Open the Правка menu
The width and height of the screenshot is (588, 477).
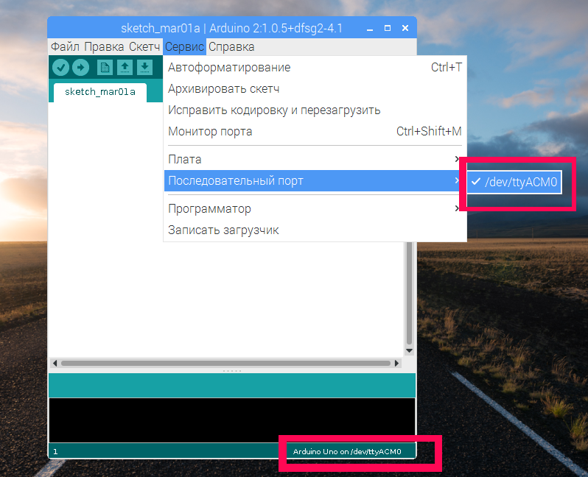(x=104, y=47)
